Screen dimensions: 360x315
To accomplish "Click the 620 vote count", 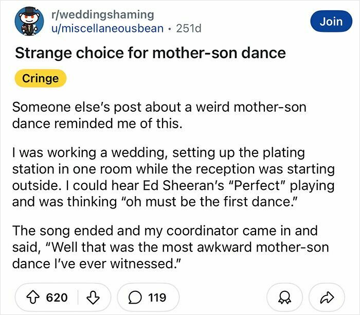I will coord(57,297).
